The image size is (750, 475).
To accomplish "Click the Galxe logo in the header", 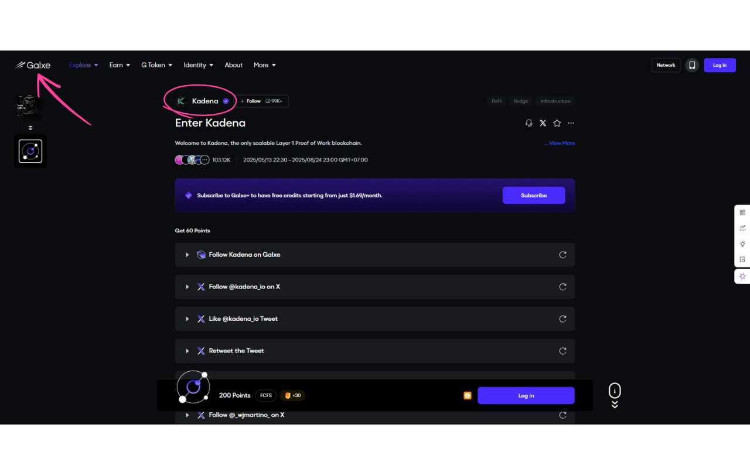I will (33, 65).
